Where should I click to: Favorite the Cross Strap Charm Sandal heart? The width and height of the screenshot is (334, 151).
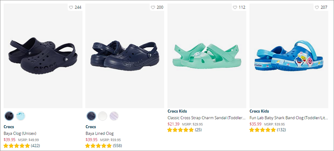click(235, 7)
